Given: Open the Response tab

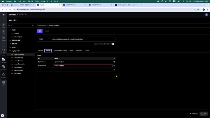Looking at the screenshot, I should 79,50.
